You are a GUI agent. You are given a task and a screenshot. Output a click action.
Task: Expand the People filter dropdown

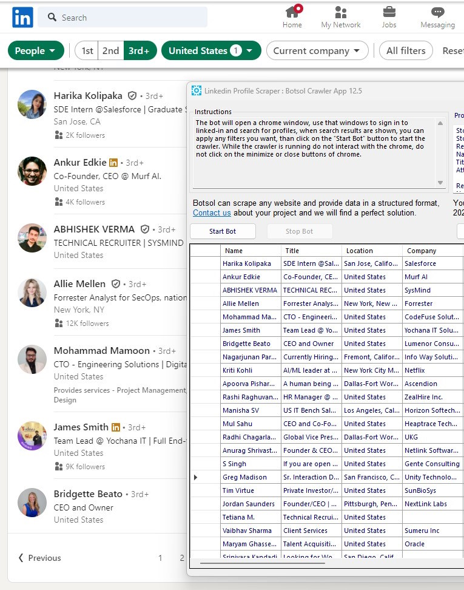click(x=36, y=50)
